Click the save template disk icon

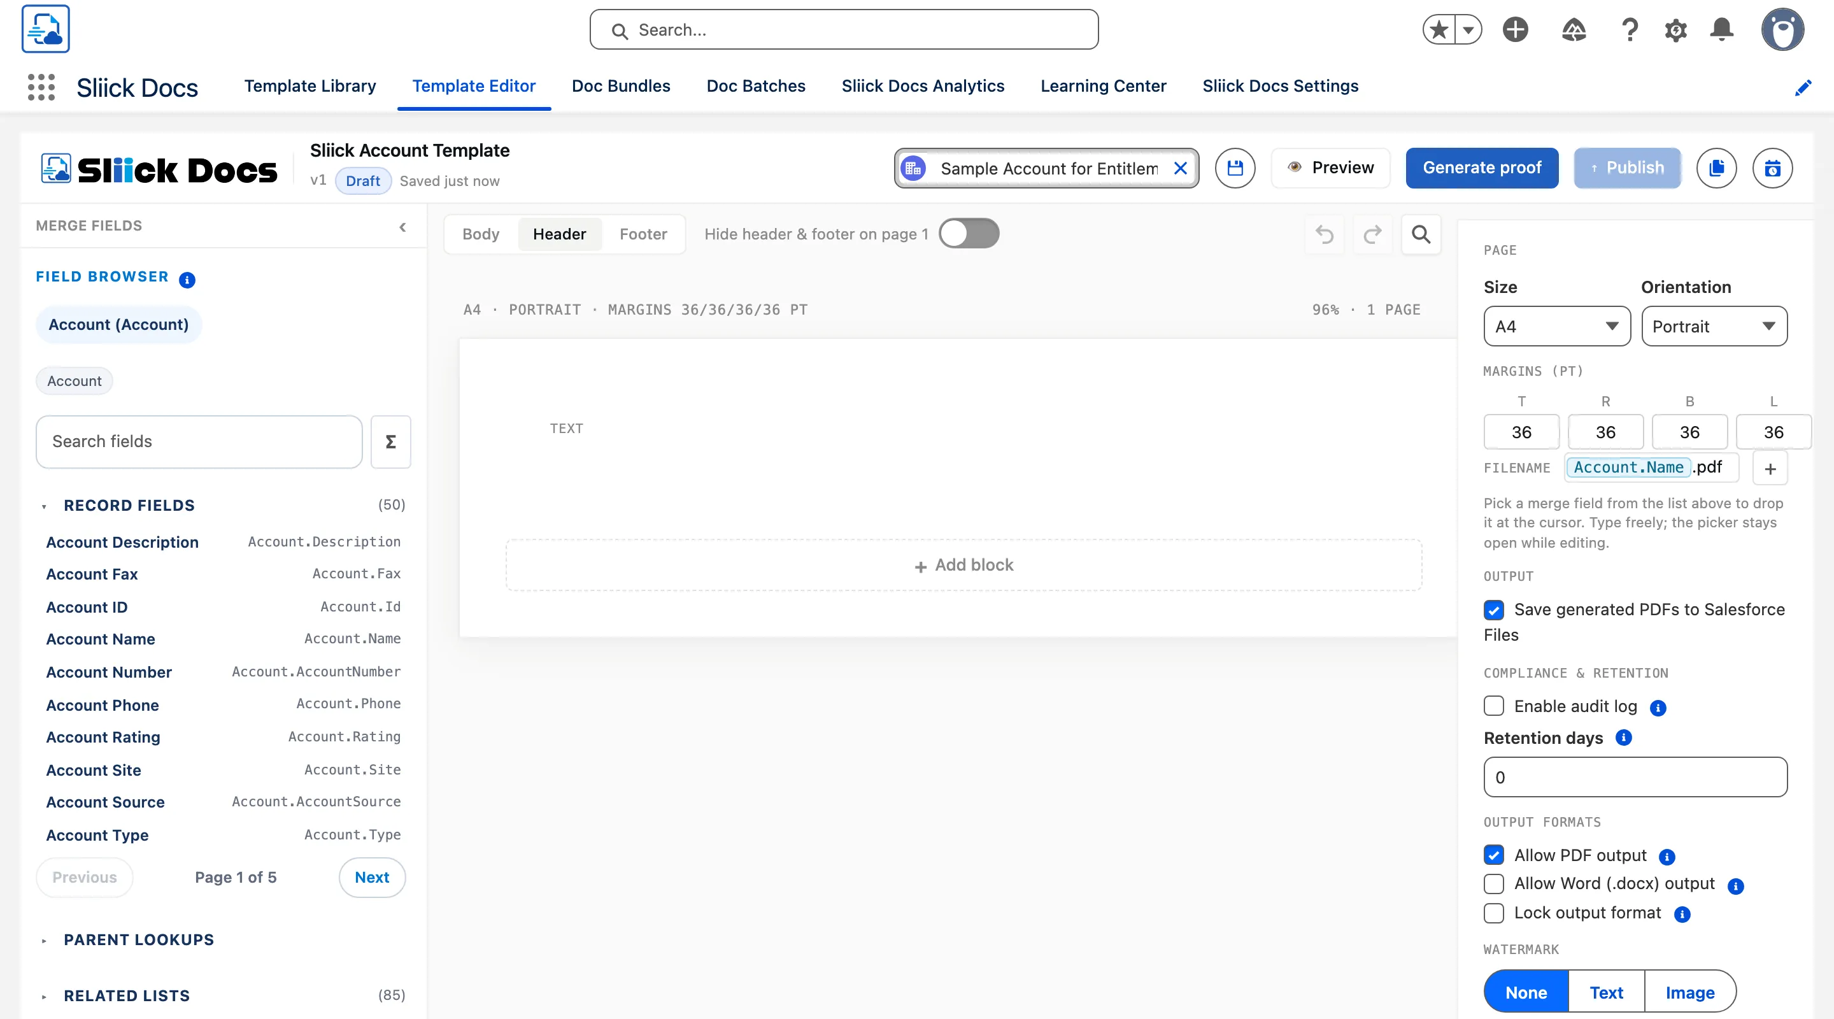(x=1235, y=168)
